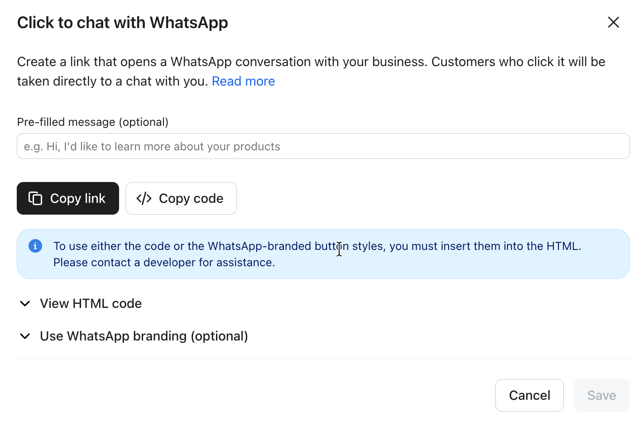Click the chevron beside Use WhatsApp branding
This screenshot has height=422, width=643.
(25, 336)
